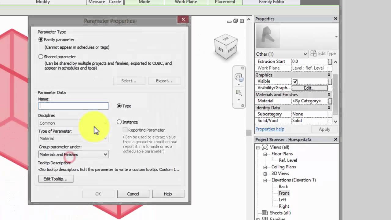Toggle the Visible checkbox in Properties
The width and height of the screenshot is (391, 220).
[295, 82]
